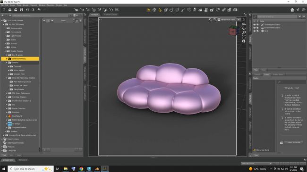Open Chrome from the Windows taskbar
The image size is (307, 172).
[x=81, y=169]
